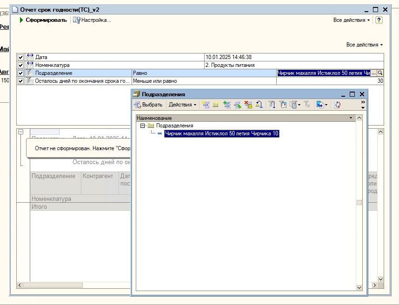Click the value 30 in days row
The width and height of the screenshot is (399, 305).
click(x=330, y=81)
